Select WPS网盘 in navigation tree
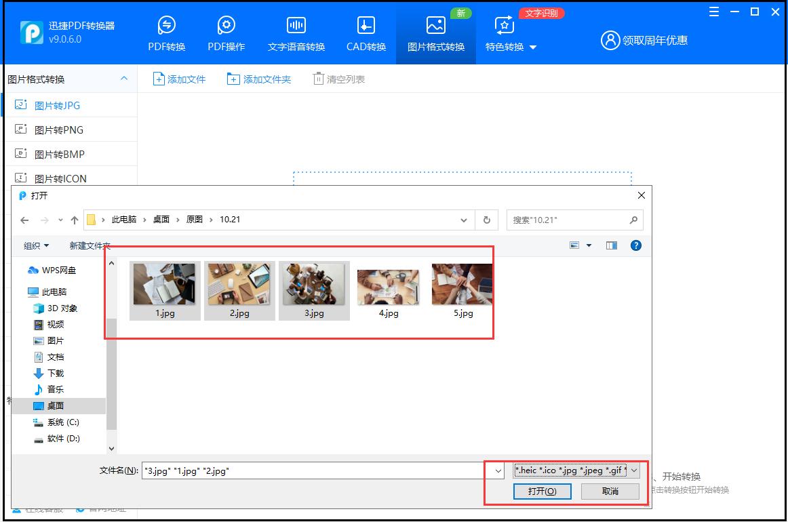Viewport: 788px width, 522px height. point(52,270)
